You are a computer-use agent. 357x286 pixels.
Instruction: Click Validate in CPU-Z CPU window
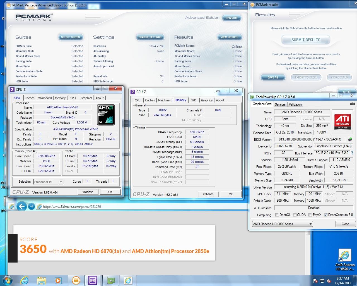[88, 192]
